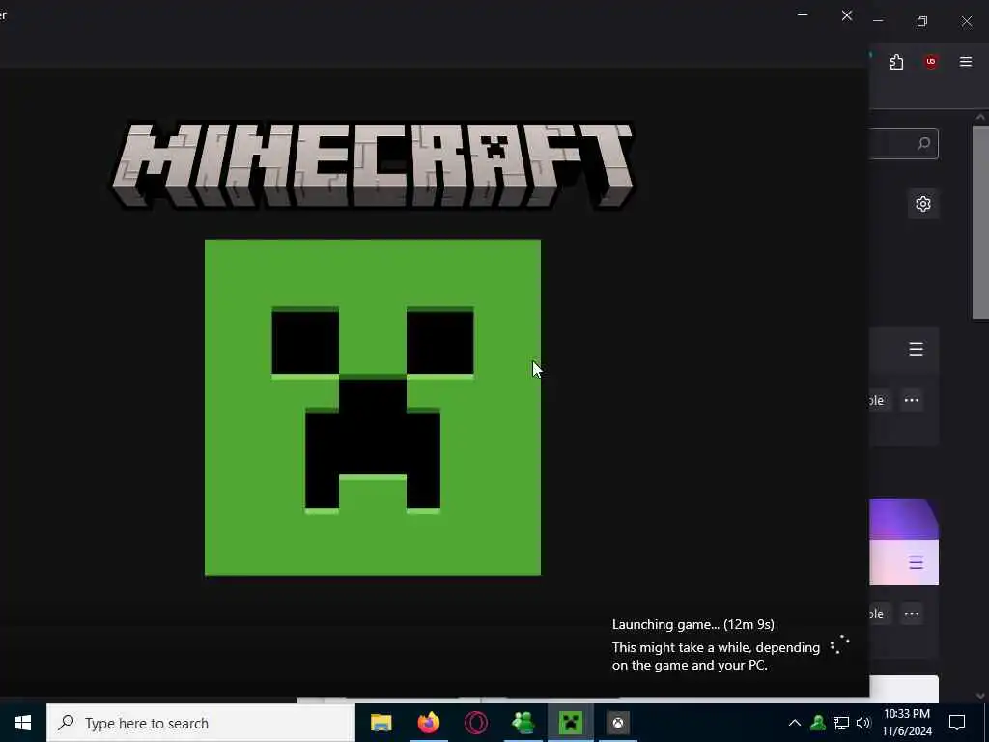Minimize the Firefox window
This screenshot has height=742, width=989.
click(x=878, y=21)
